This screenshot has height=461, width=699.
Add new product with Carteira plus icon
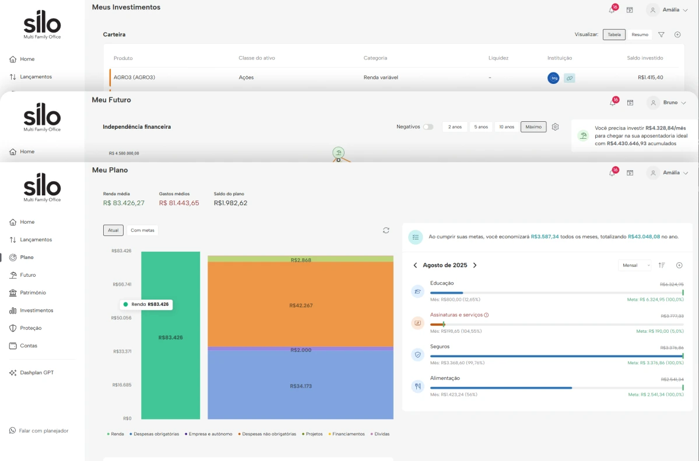(x=677, y=34)
